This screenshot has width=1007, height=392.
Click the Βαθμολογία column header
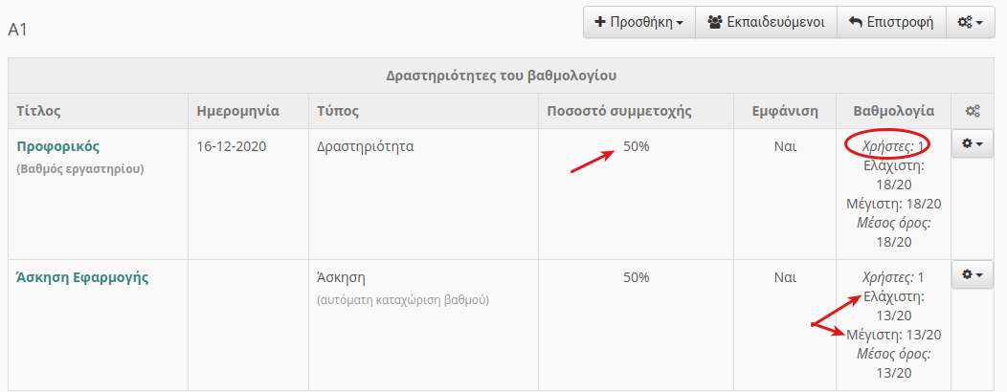[893, 111]
